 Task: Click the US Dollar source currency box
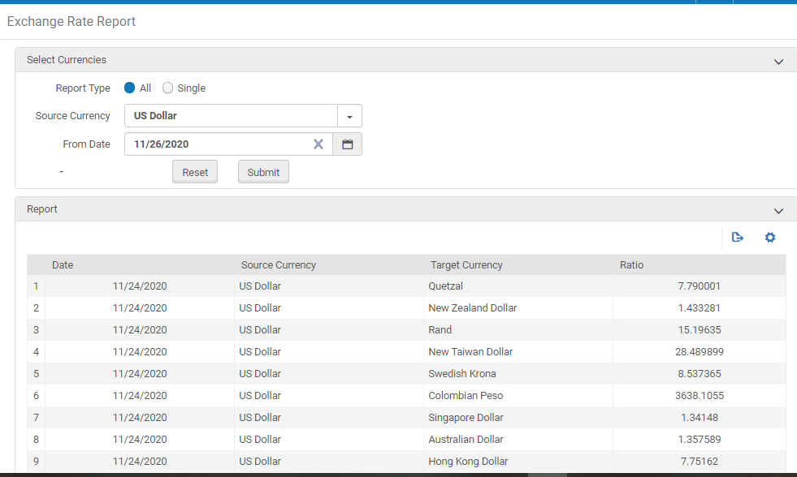click(x=231, y=116)
